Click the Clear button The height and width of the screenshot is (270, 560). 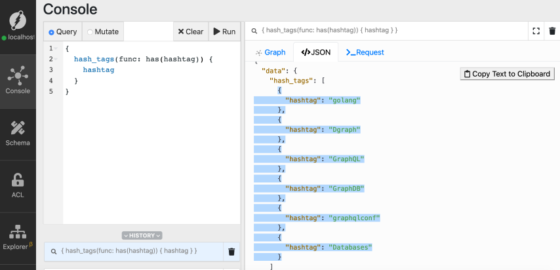191,31
